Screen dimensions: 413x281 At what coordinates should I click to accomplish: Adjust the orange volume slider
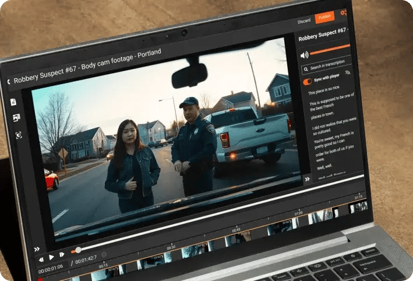[330, 49]
